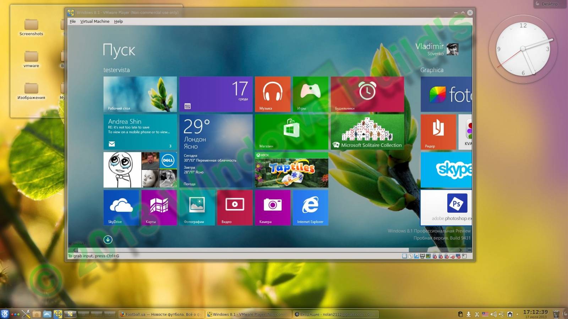Viewport: 568px width, 319px height.
Task: Click the three-colored-dots activities icon in taskbar
Action: [15, 314]
